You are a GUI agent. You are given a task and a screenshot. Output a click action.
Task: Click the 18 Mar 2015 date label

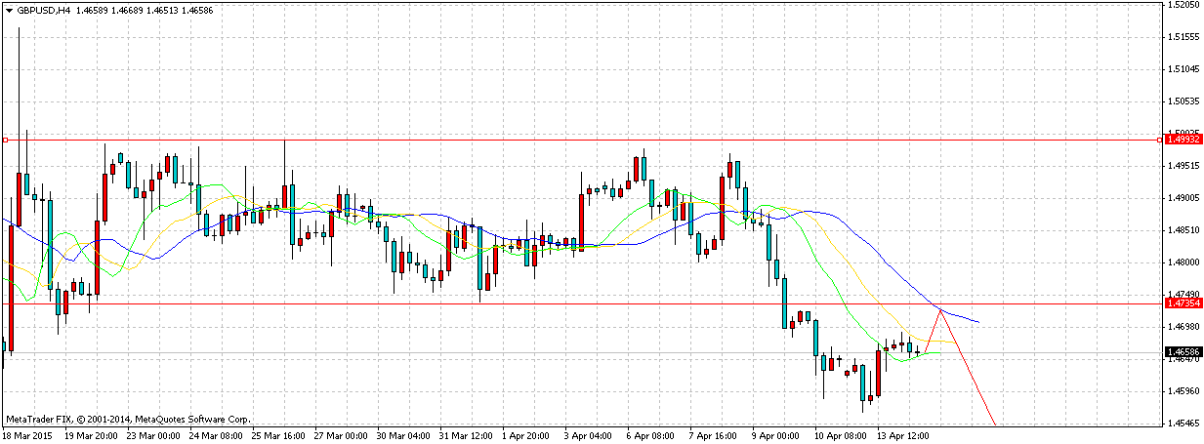point(26,436)
